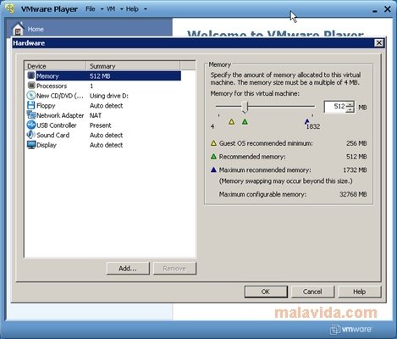
Task: Confirm settings with the OK button
Action: coord(266,292)
